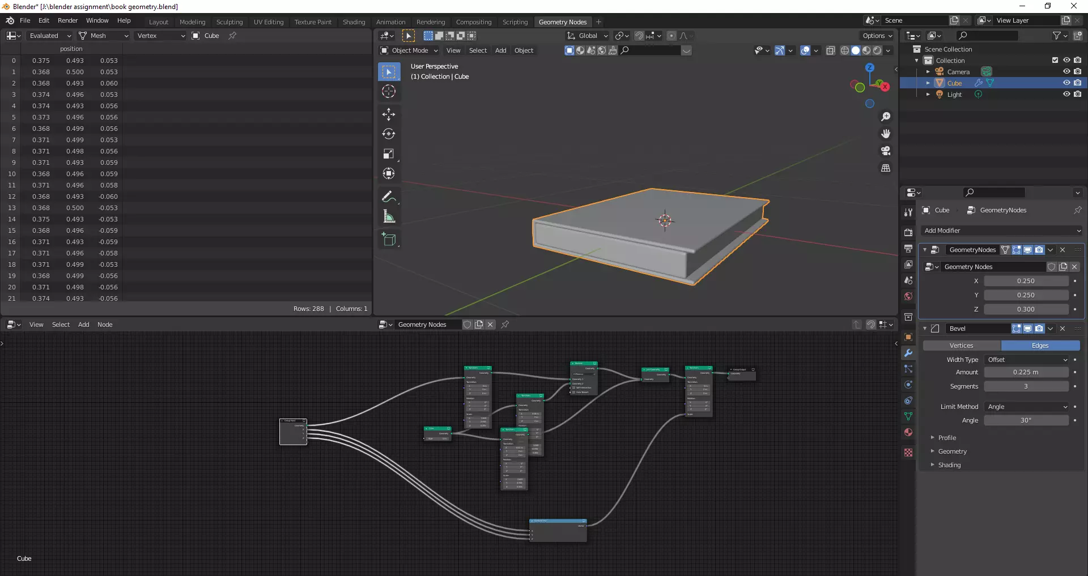Open the Output properties tab
The height and width of the screenshot is (576, 1088).
pos(908,249)
